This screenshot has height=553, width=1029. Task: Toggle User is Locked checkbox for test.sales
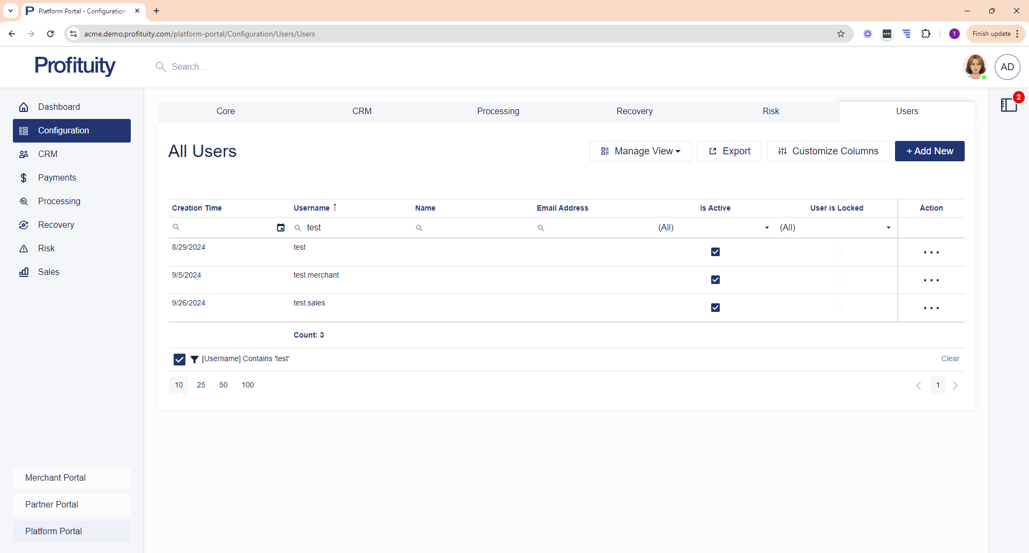coord(837,308)
